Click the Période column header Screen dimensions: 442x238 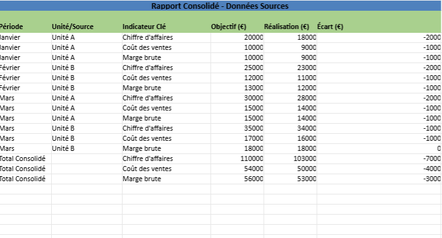pyautogui.click(x=25, y=27)
